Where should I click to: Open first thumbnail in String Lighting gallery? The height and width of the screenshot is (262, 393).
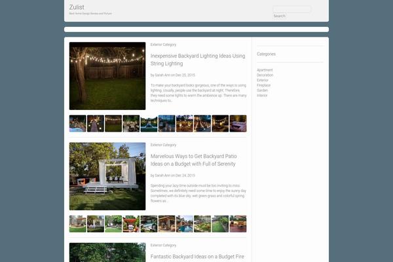click(78, 123)
